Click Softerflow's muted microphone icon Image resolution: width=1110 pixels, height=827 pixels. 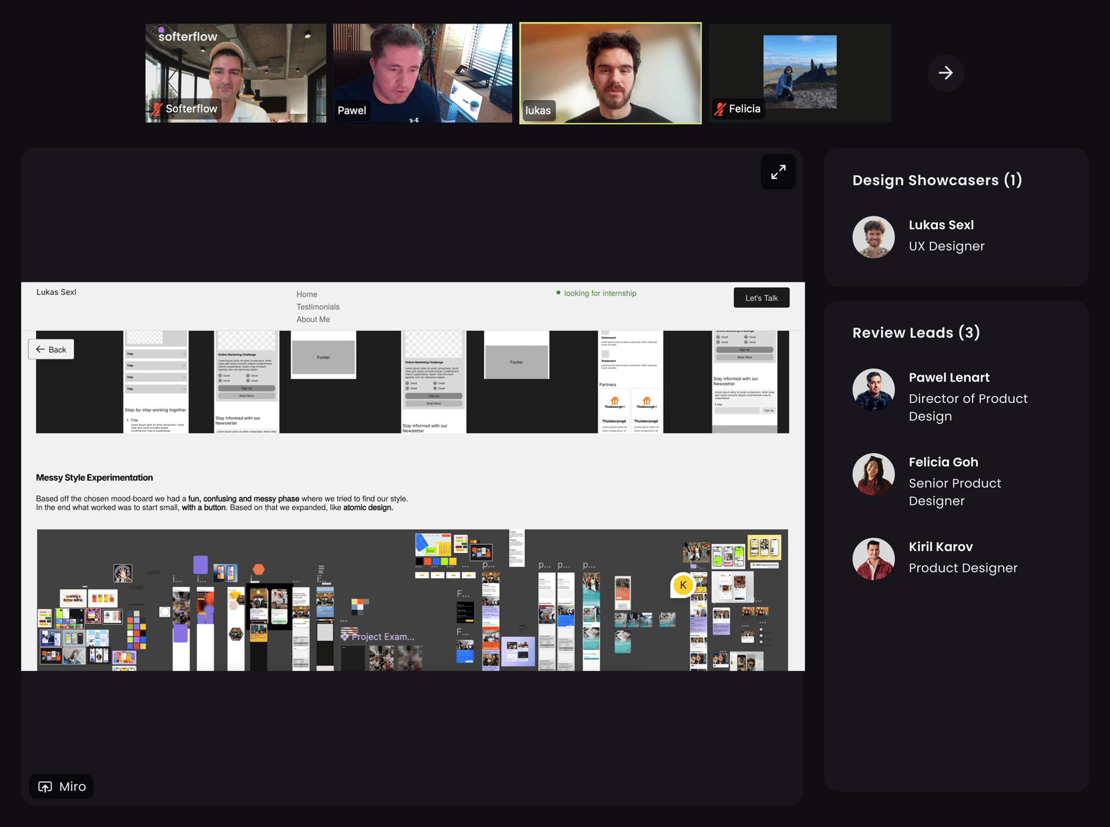pos(157,109)
